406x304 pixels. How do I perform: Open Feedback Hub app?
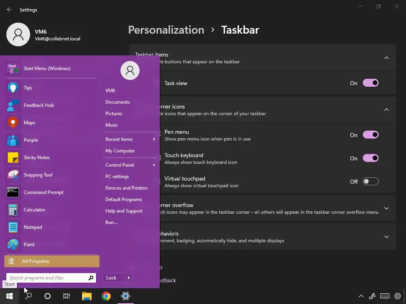(51, 105)
